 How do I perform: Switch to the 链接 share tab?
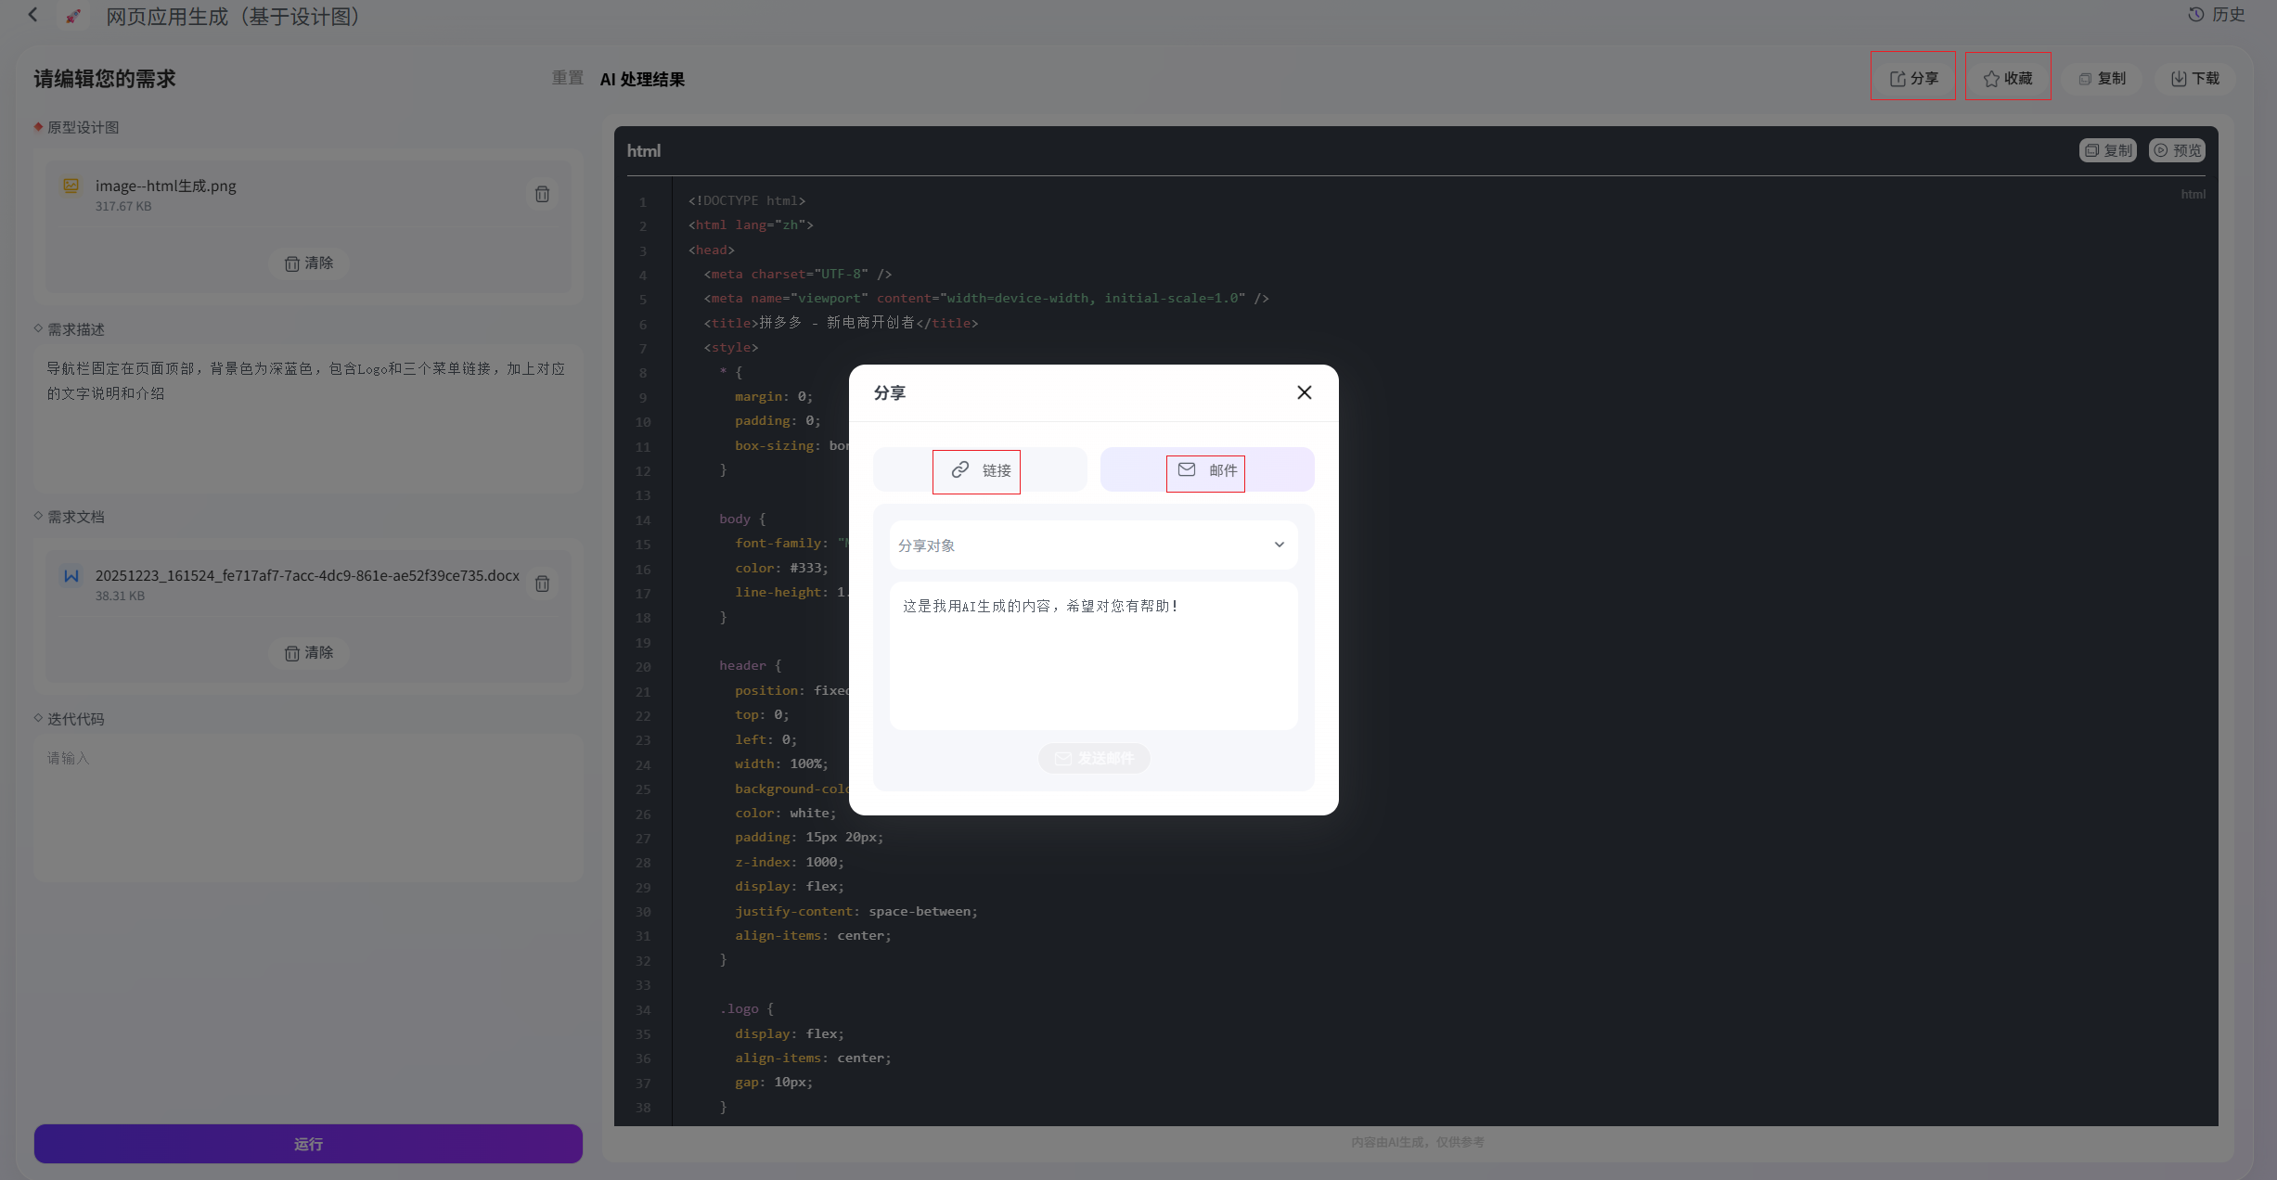tap(980, 470)
